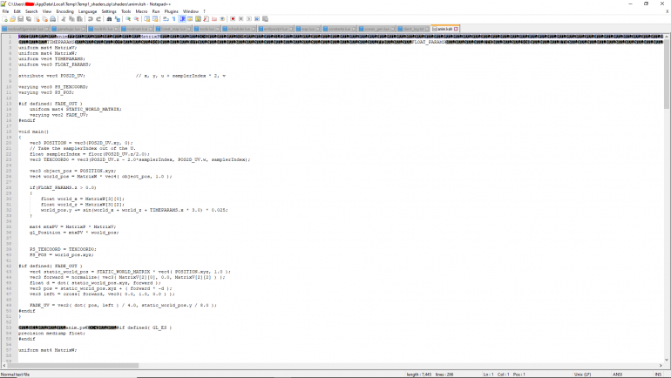This screenshot has width=671, height=378.
Task: Close the anim.ksh tab
Action: (456, 29)
